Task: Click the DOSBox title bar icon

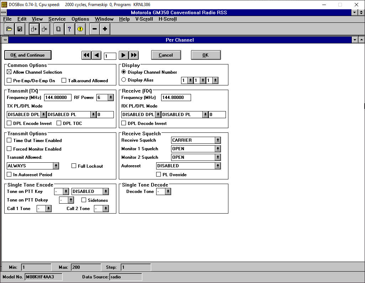Action: click(4, 4)
